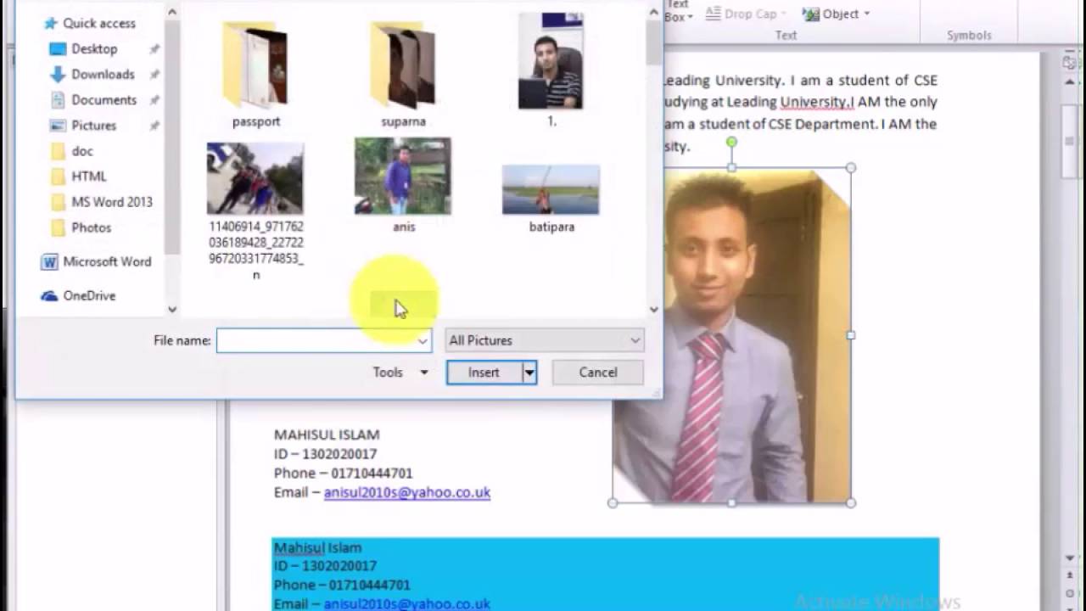Expand the File name dropdown arrow

click(x=422, y=341)
